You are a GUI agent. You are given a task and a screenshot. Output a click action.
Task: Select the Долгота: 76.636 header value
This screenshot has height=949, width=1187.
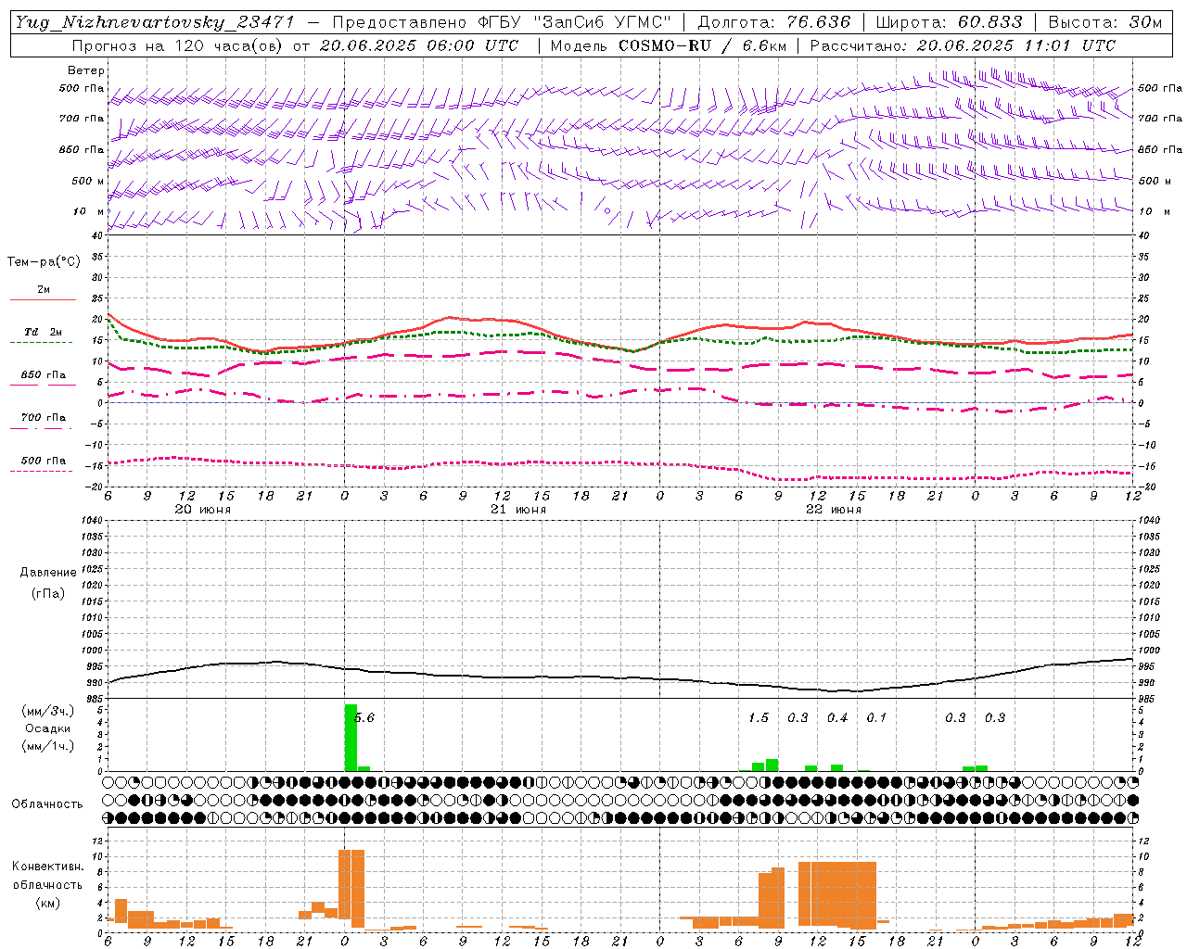[774, 22]
